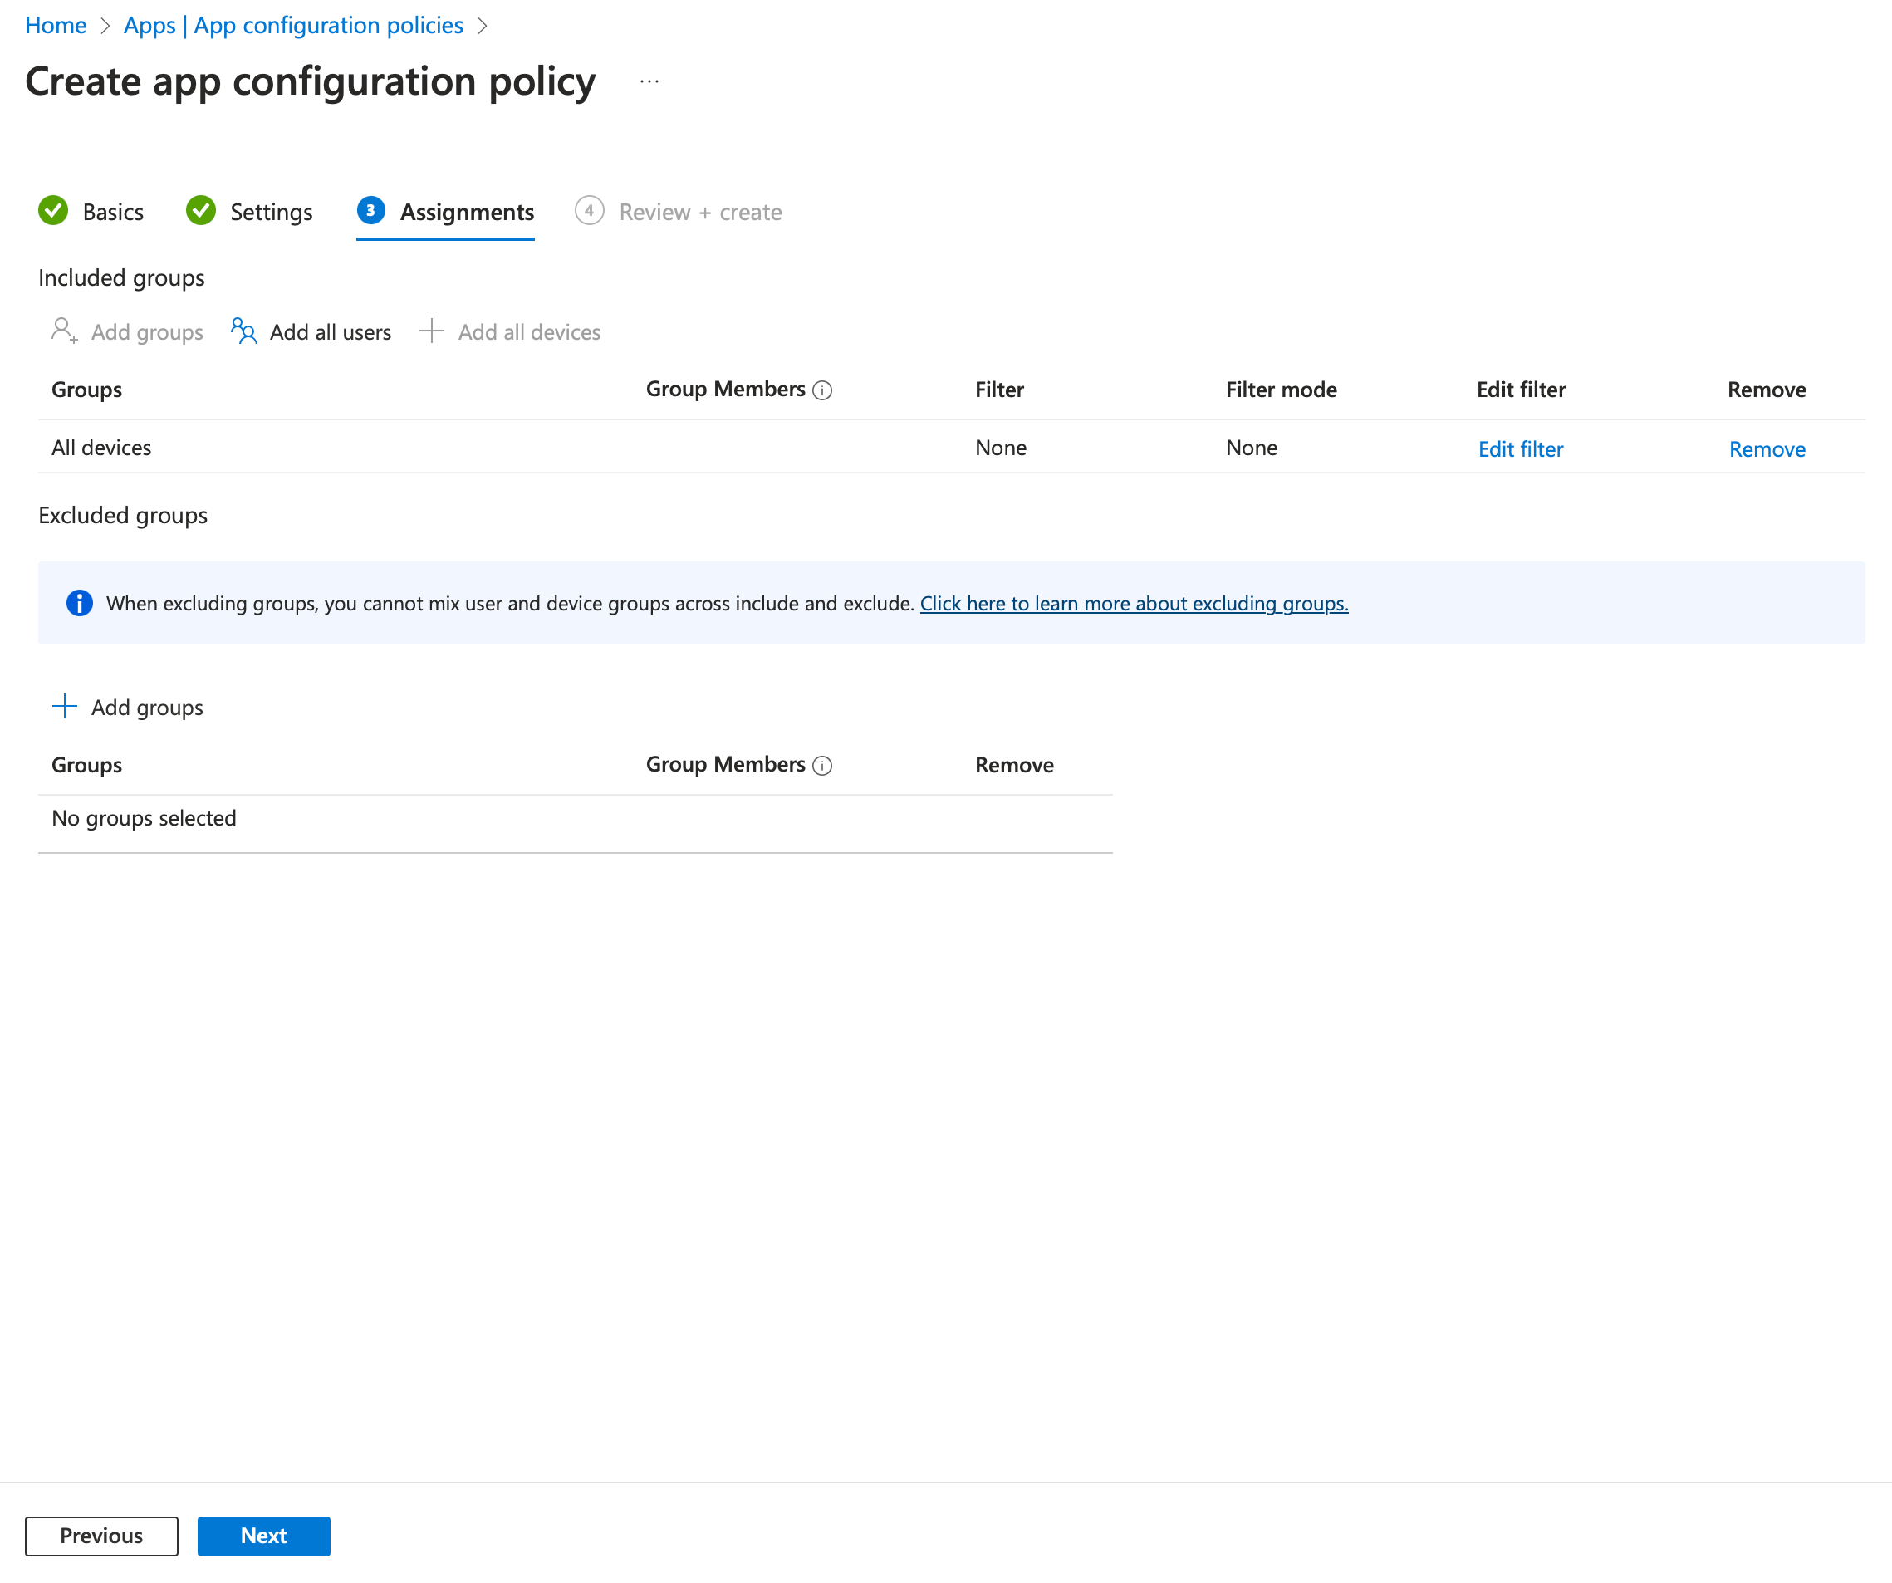Open the ellipsis menu beside page title

pos(649,82)
